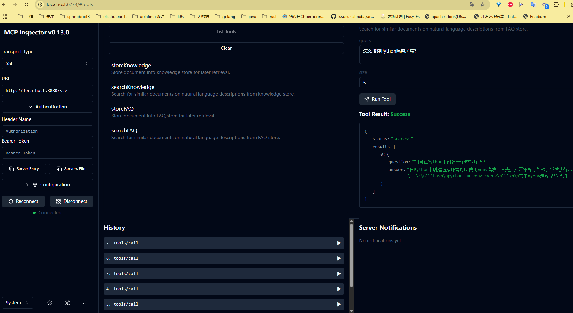Open the apache-doris bookmark
573x313 pixels.
point(445,16)
